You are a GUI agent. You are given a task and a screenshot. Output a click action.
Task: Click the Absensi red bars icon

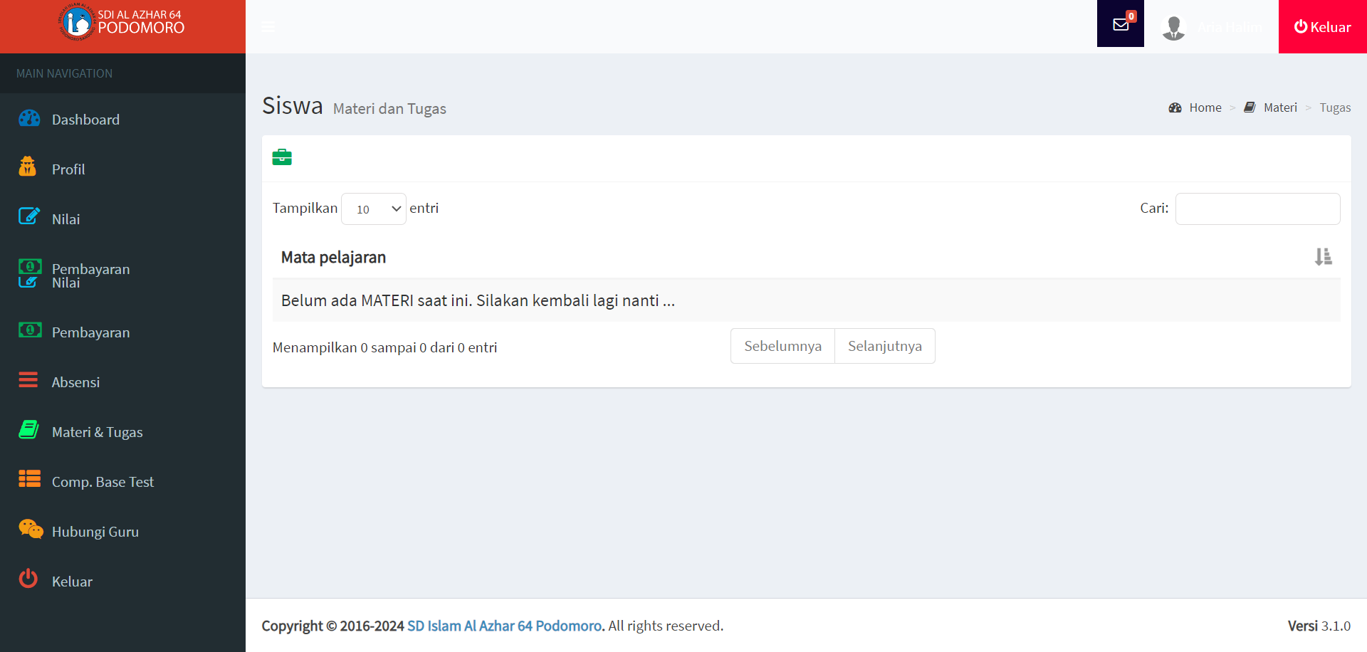[x=28, y=380]
